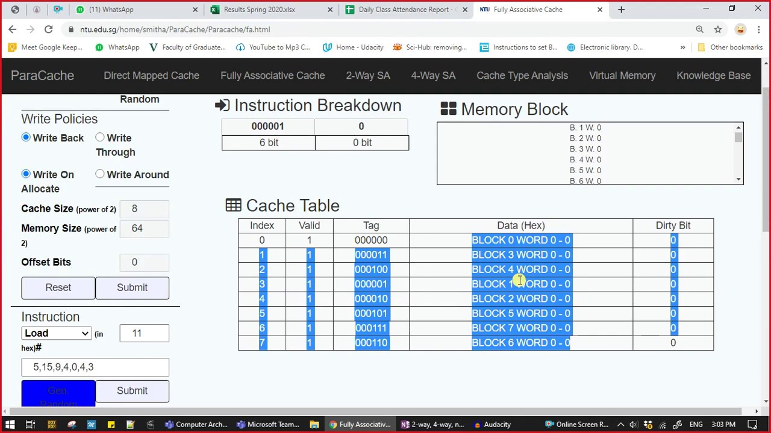Open the Knowledge Base page
The height and width of the screenshot is (433, 771).
[714, 75]
